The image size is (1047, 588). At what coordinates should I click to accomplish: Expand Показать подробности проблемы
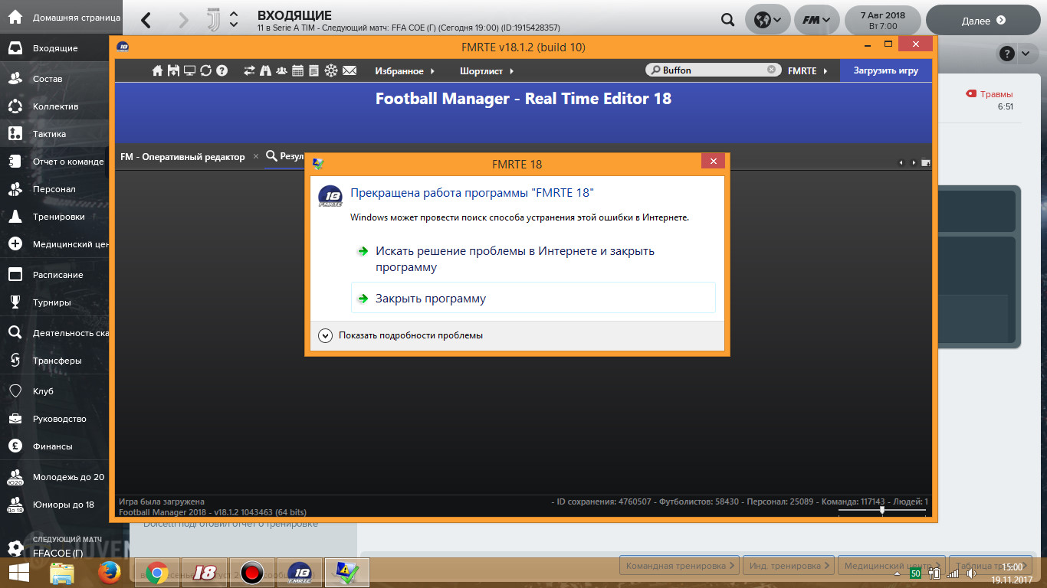coord(402,335)
